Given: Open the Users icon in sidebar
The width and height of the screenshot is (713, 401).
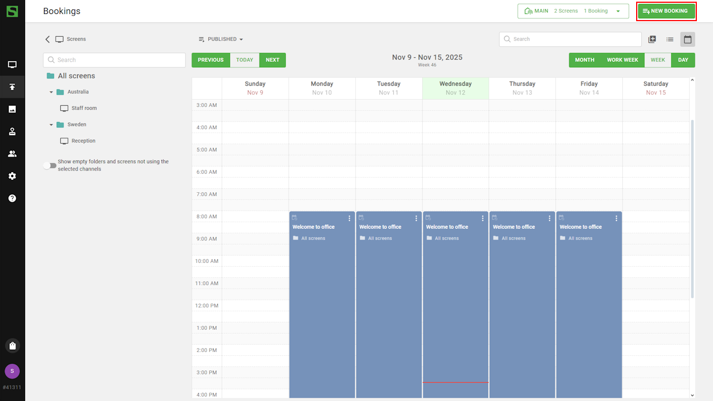Looking at the screenshot, I should click(12, 154).
